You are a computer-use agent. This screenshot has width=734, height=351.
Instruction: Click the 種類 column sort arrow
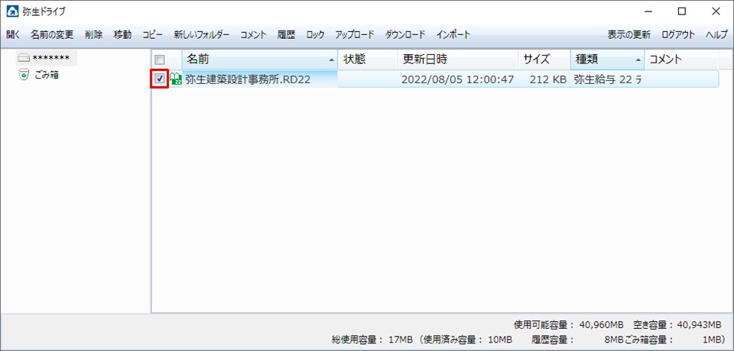pos(638,60)
